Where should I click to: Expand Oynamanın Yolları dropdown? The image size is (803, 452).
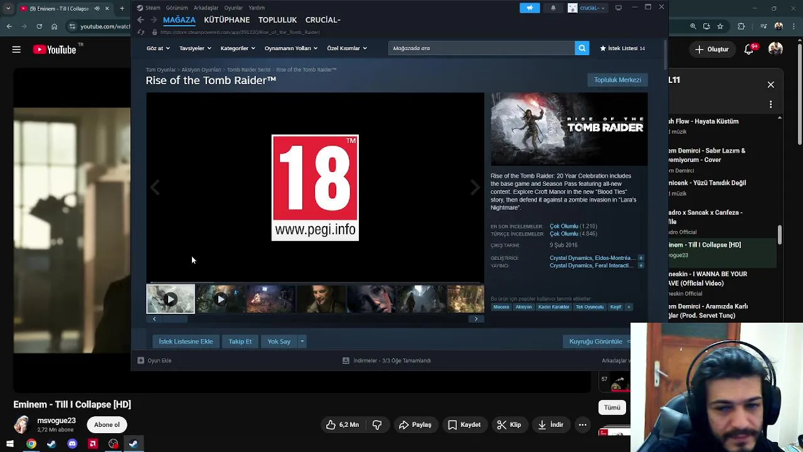pos(291,48)
